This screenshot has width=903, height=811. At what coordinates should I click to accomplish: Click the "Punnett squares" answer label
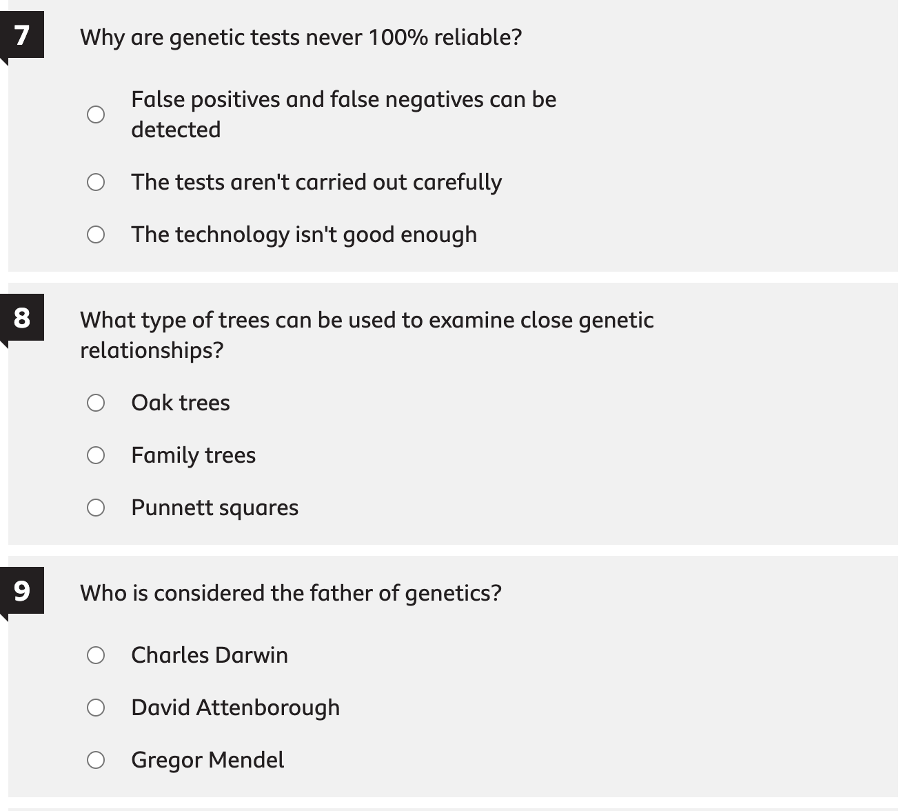(x=214, y=508)
